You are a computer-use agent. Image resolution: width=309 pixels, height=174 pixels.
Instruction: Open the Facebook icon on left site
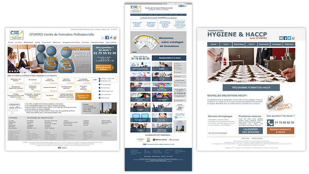pos(107,38)
